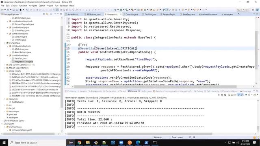Switch to the BaseTest.java editor tab
260x146 pixels.
pos(187,15)
